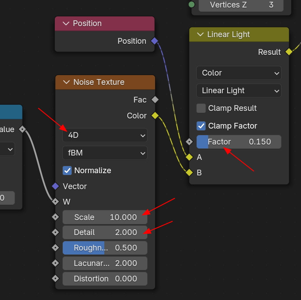The height and width of the screenshot is (300, 301).
Task: Click the Scale input socket
Action: pos(56,217)
